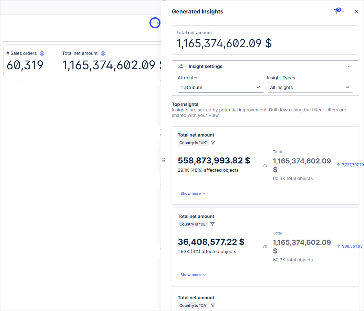Click the 36,408,577.22 $ value
Viewport: 364px width, 311px height.
(x=211, y=242)
